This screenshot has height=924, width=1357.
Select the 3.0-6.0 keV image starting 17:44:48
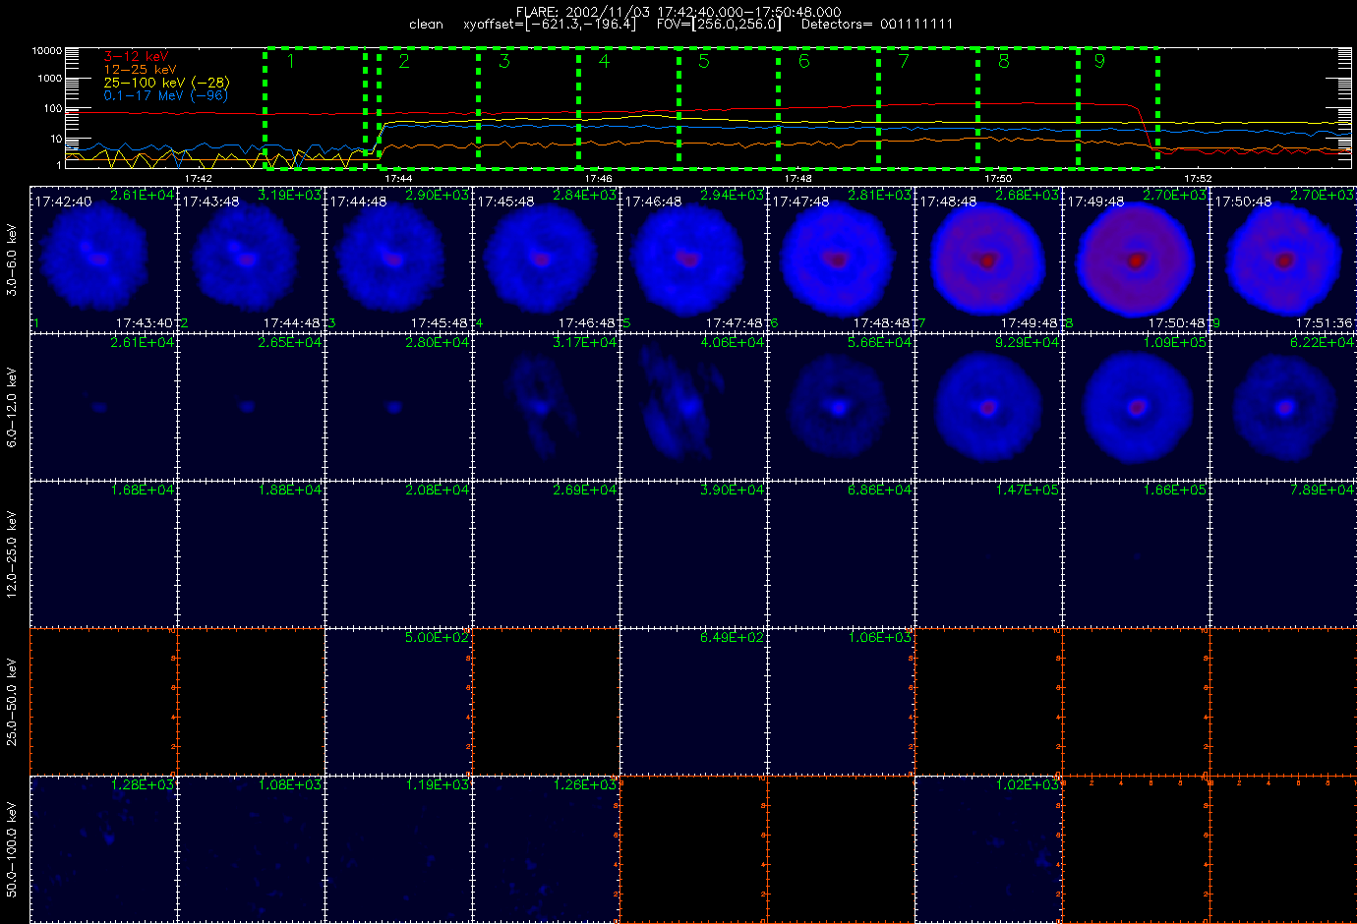398,260
